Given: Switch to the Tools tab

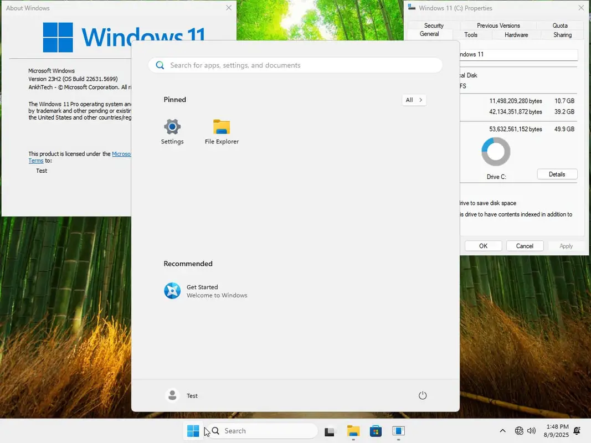Looking at the screenshot, I should click(471, 35).
